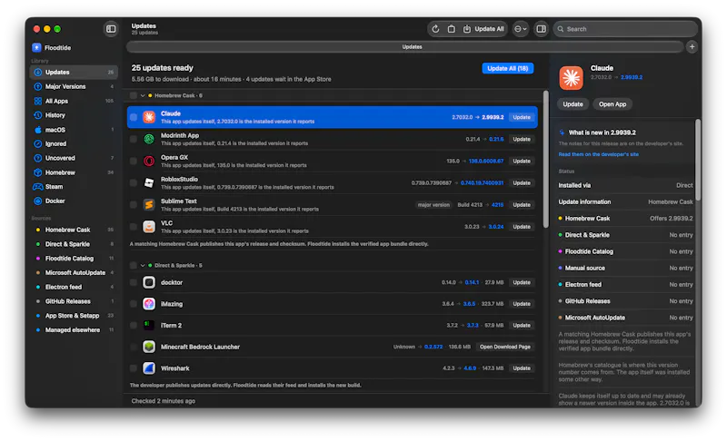
Task: Click the updates list vertical scrollbar
Action: point(546,159)
